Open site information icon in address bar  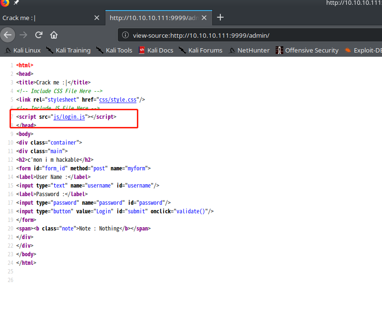125,35
